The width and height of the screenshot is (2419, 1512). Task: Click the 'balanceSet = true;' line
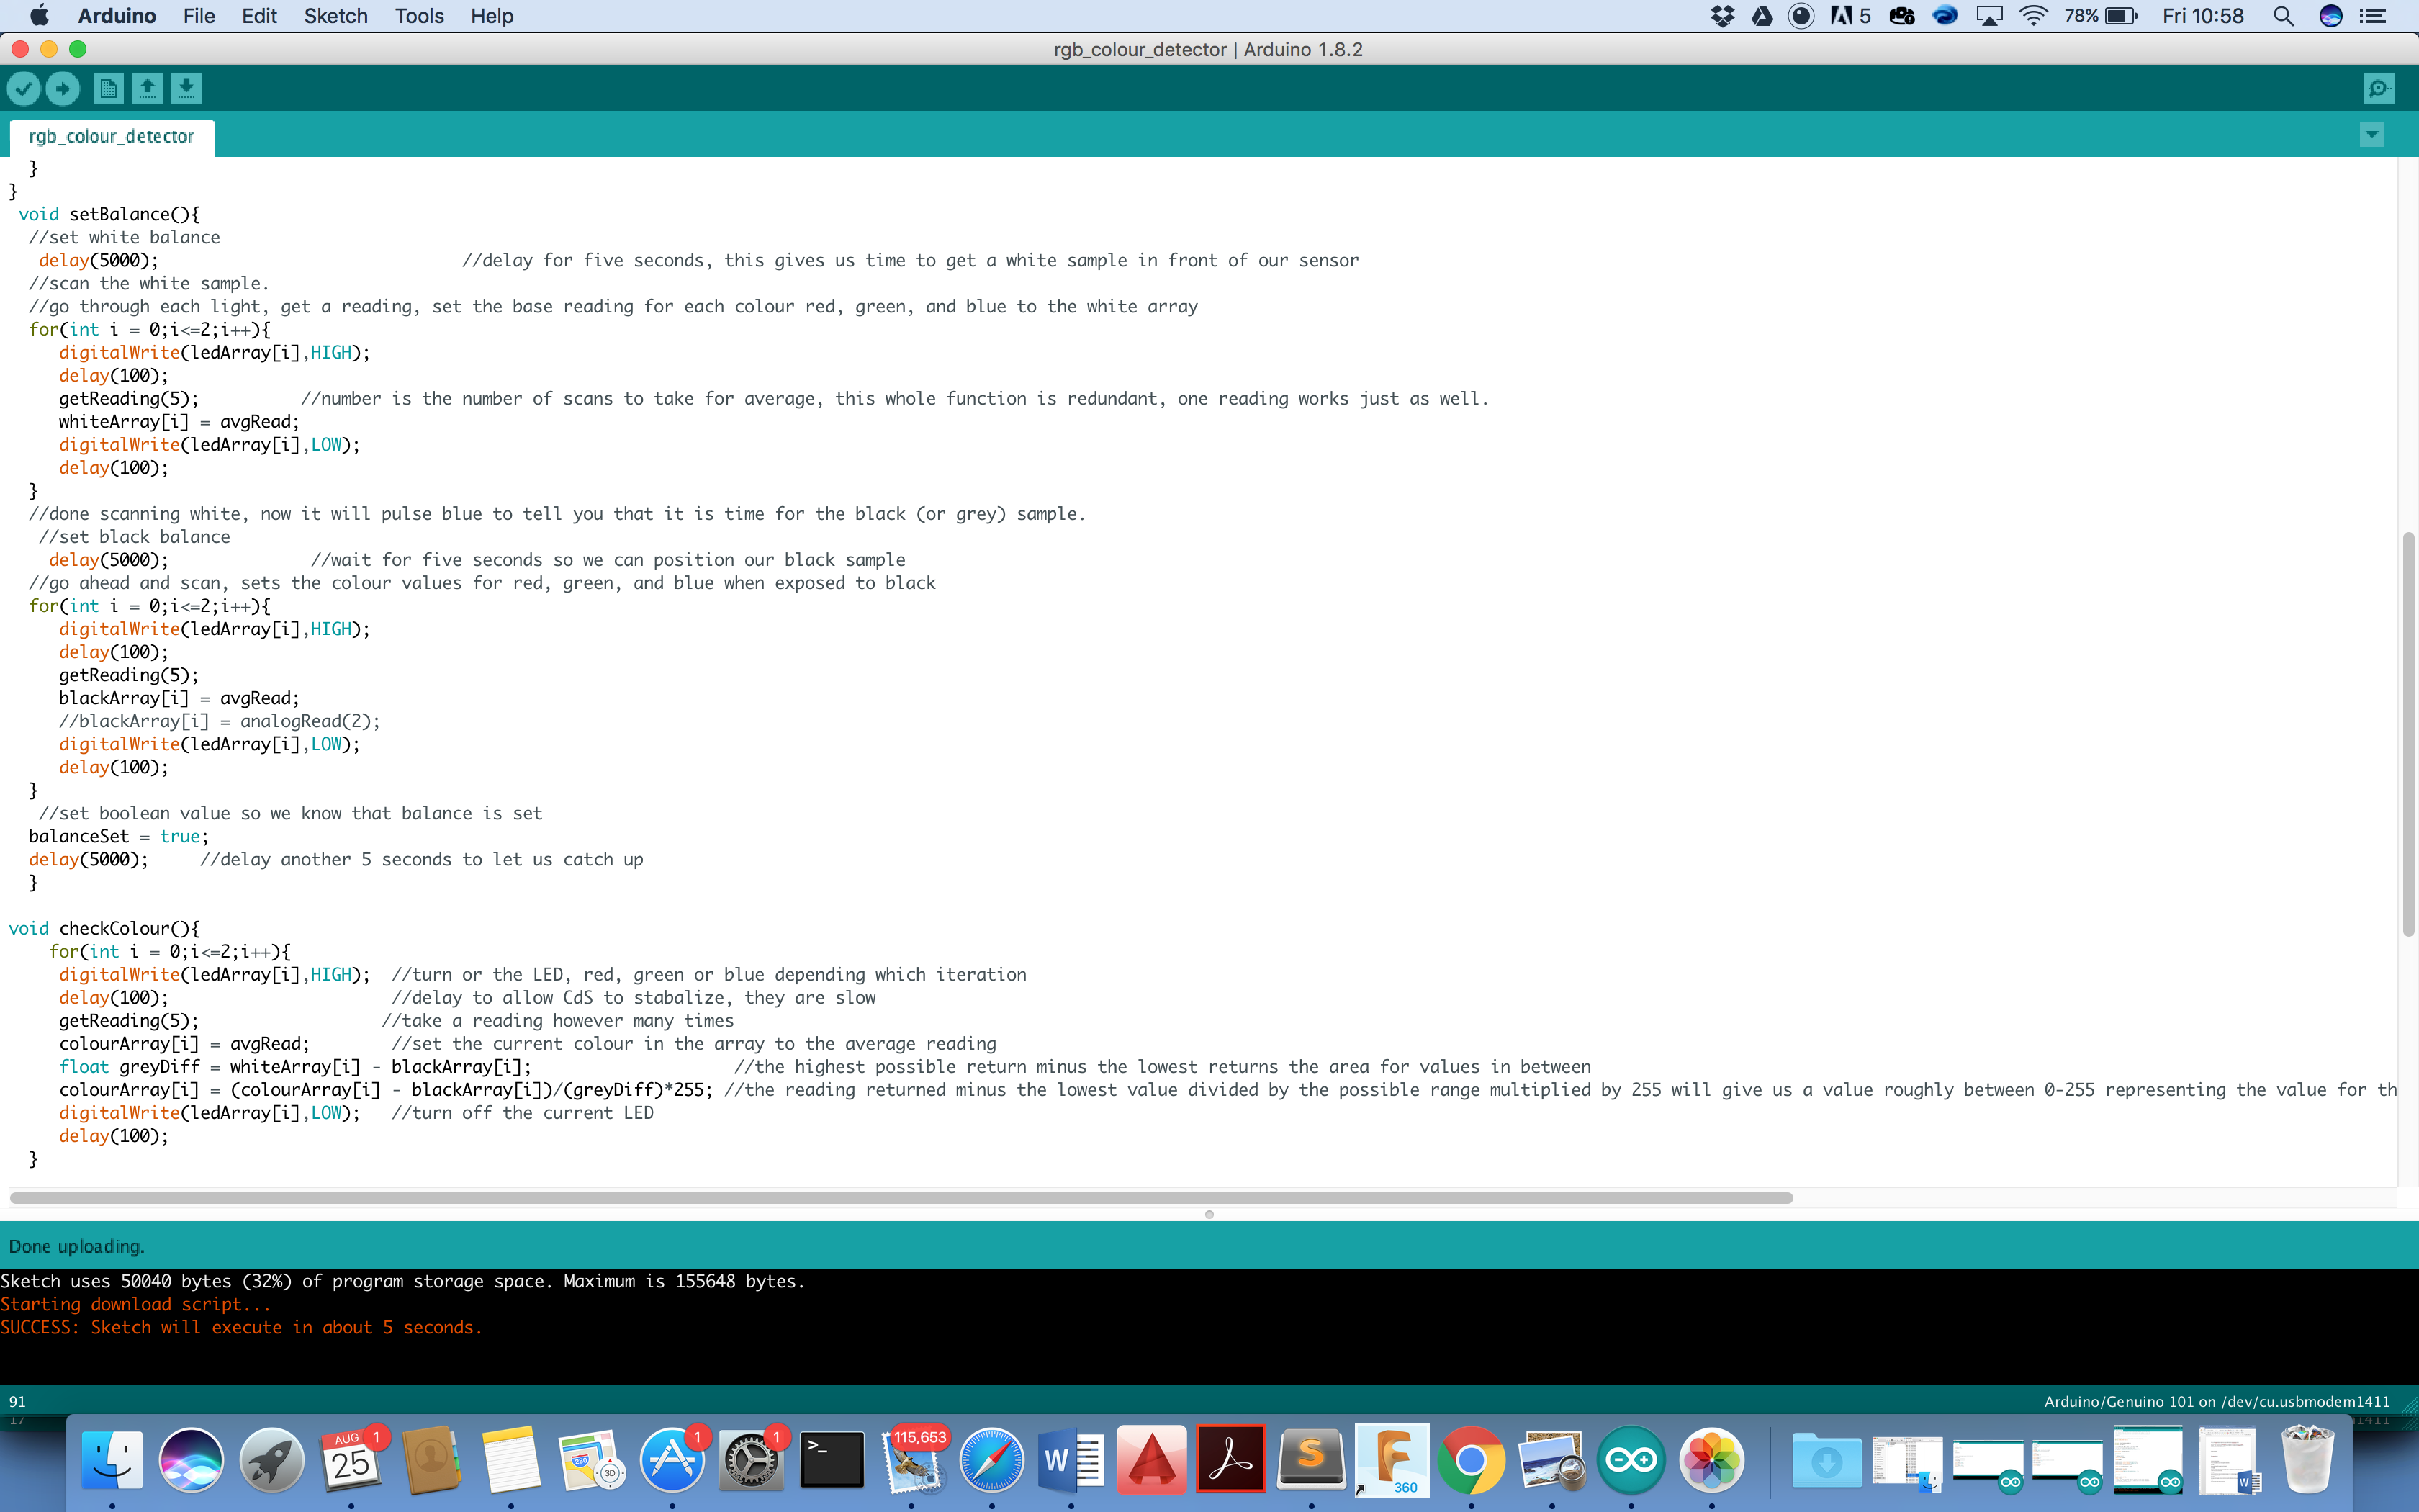click(x=118, y=836)
